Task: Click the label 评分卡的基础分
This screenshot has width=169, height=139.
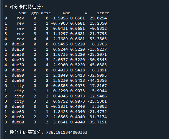Action: click(x=25, y=132)
